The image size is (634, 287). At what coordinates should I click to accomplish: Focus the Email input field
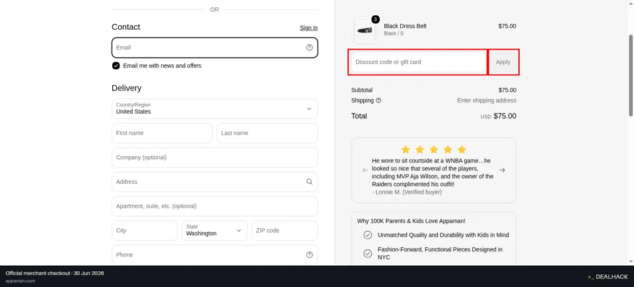pyautogui.click(x=215, y=48)
